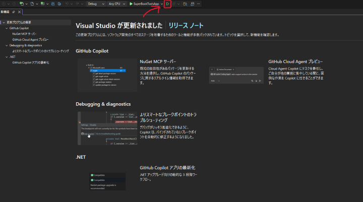
Task: Open the GitHub Cloud Agent プレビュー card title
Action: 295,61
